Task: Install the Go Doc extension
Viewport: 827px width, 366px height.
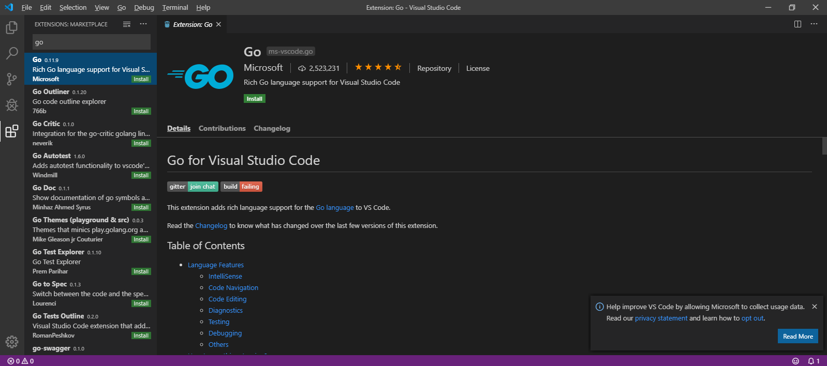Action: tap(141, 207)
